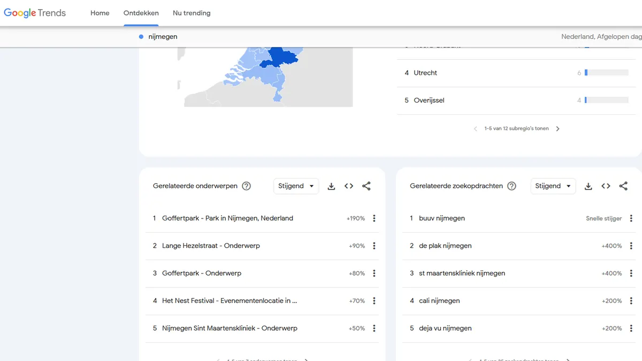The image size is (642, 361).
Task: Open more options for de plak nijmegen row
Action: (x=631, y=246)
